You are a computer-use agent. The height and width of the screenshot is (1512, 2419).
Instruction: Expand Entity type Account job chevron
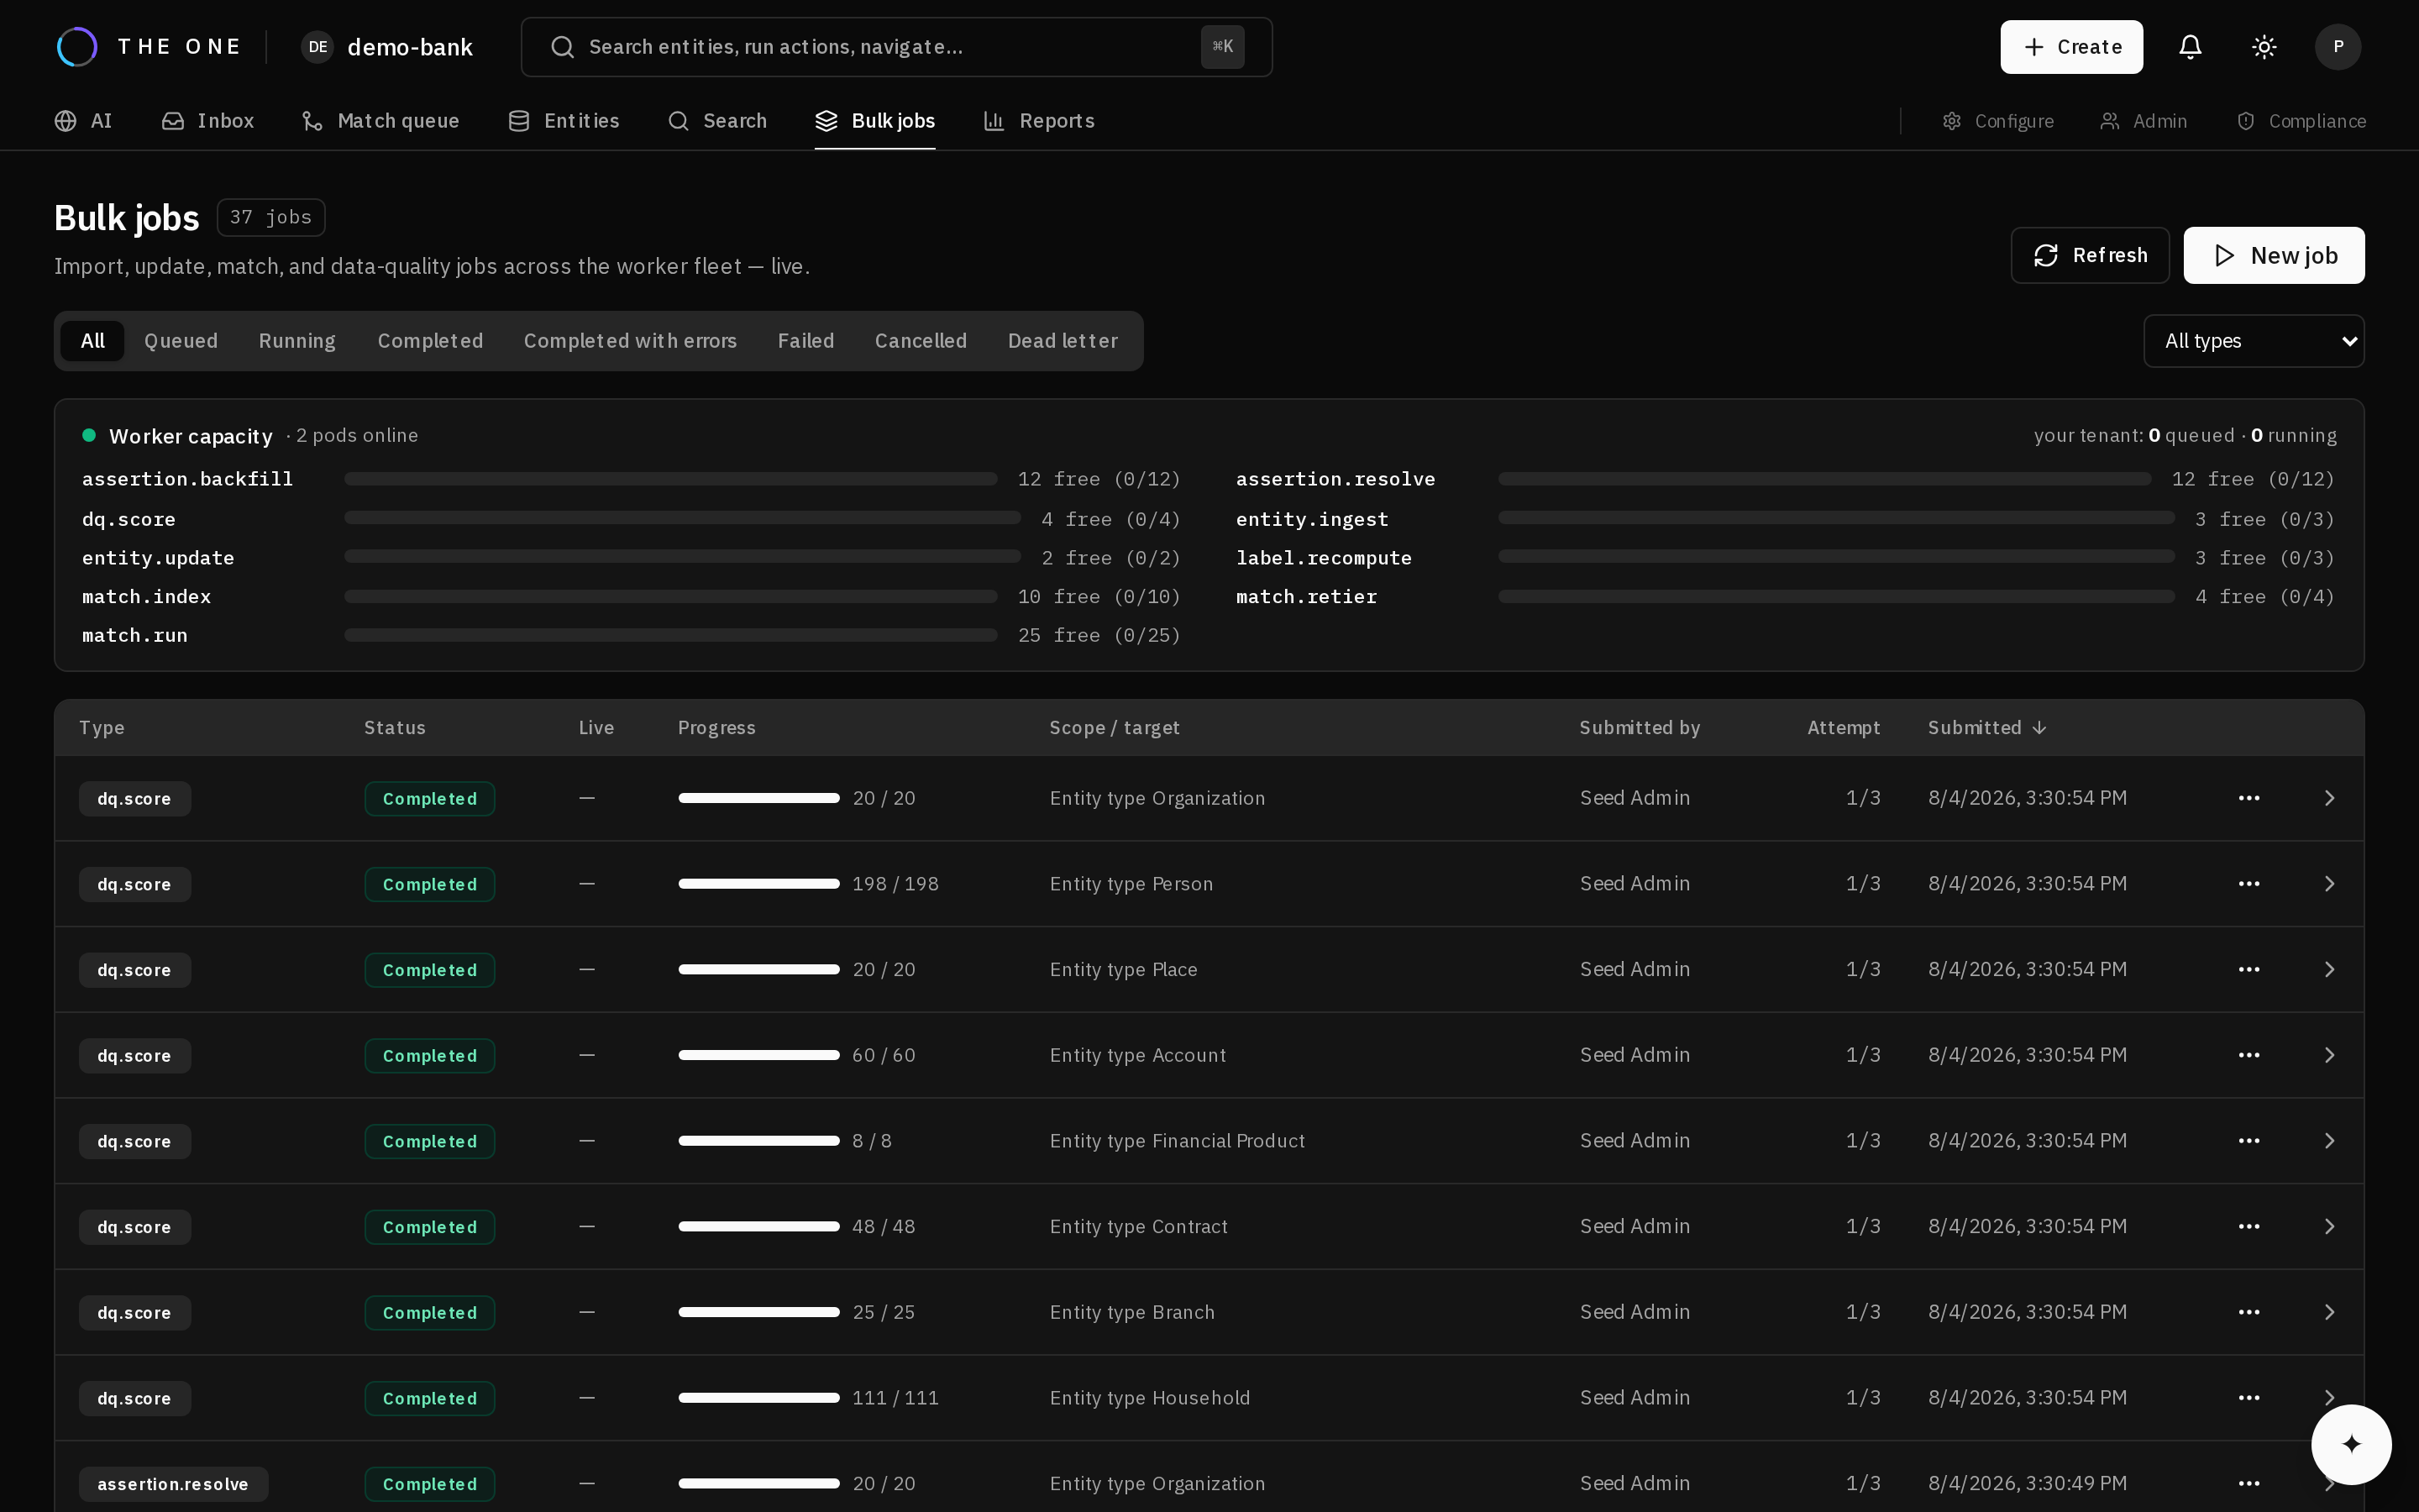[2329, 1055]
